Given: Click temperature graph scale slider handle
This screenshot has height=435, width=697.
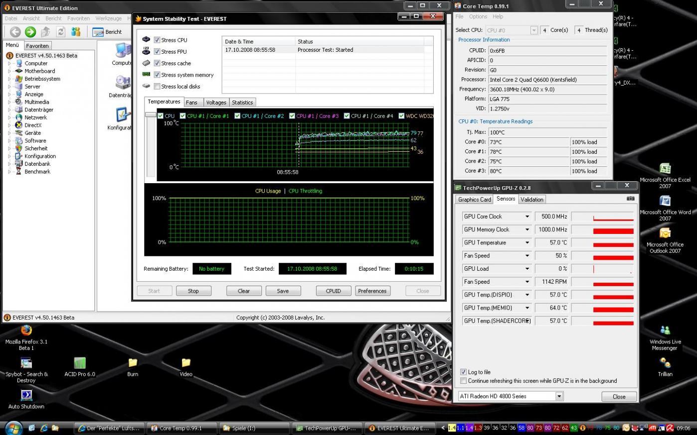Looking at the screenshot, I should pos(151,114).
